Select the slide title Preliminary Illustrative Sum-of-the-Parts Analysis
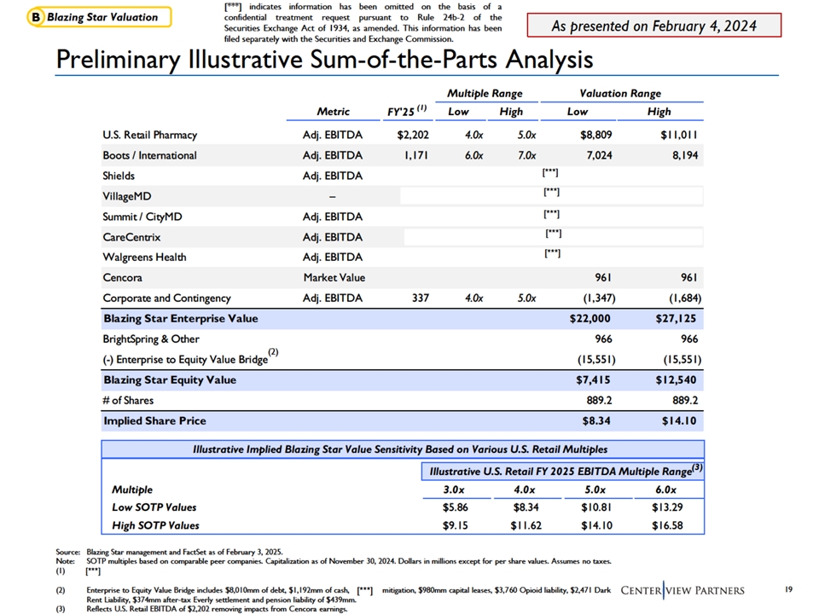Screen dimensions: 819x614 (324, 59)
